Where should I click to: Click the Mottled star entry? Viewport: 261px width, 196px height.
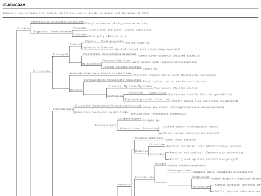pyautogui.click(x=159, y=114)
